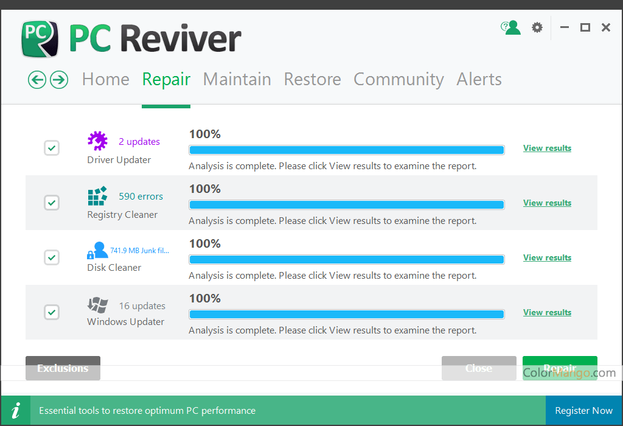Open the help and support user icon
Screen dimensions: 623x426
pyautogui.click(x=510, y=27)
